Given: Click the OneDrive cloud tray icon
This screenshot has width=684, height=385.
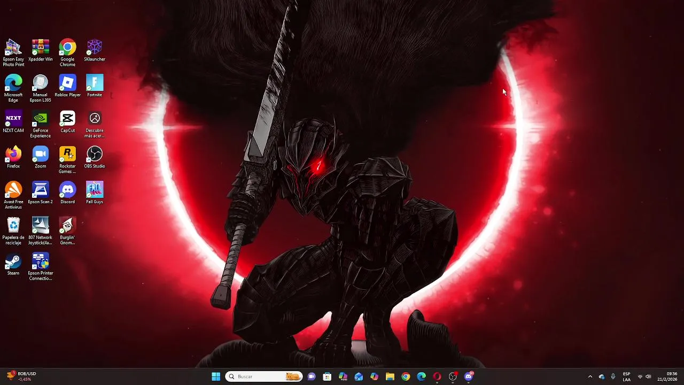Looking at the screenshot, I should click(x=602, y=376).
